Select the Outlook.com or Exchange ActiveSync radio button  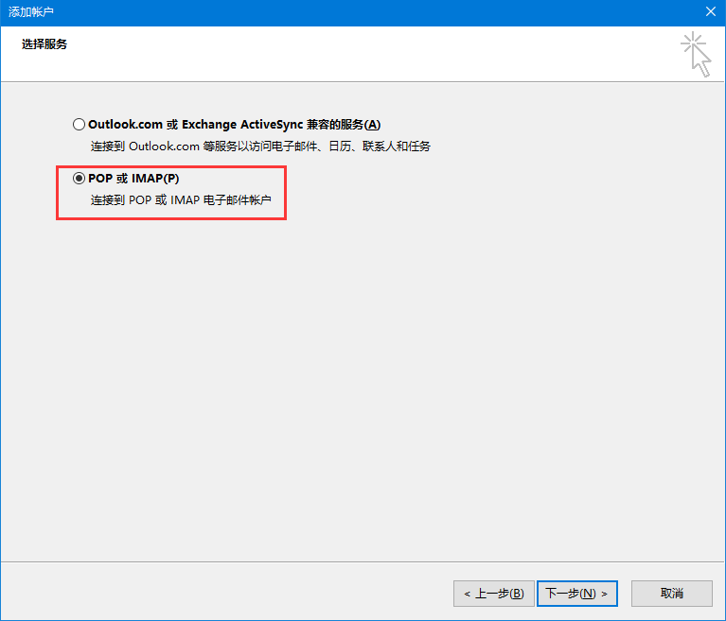point(79,124)
